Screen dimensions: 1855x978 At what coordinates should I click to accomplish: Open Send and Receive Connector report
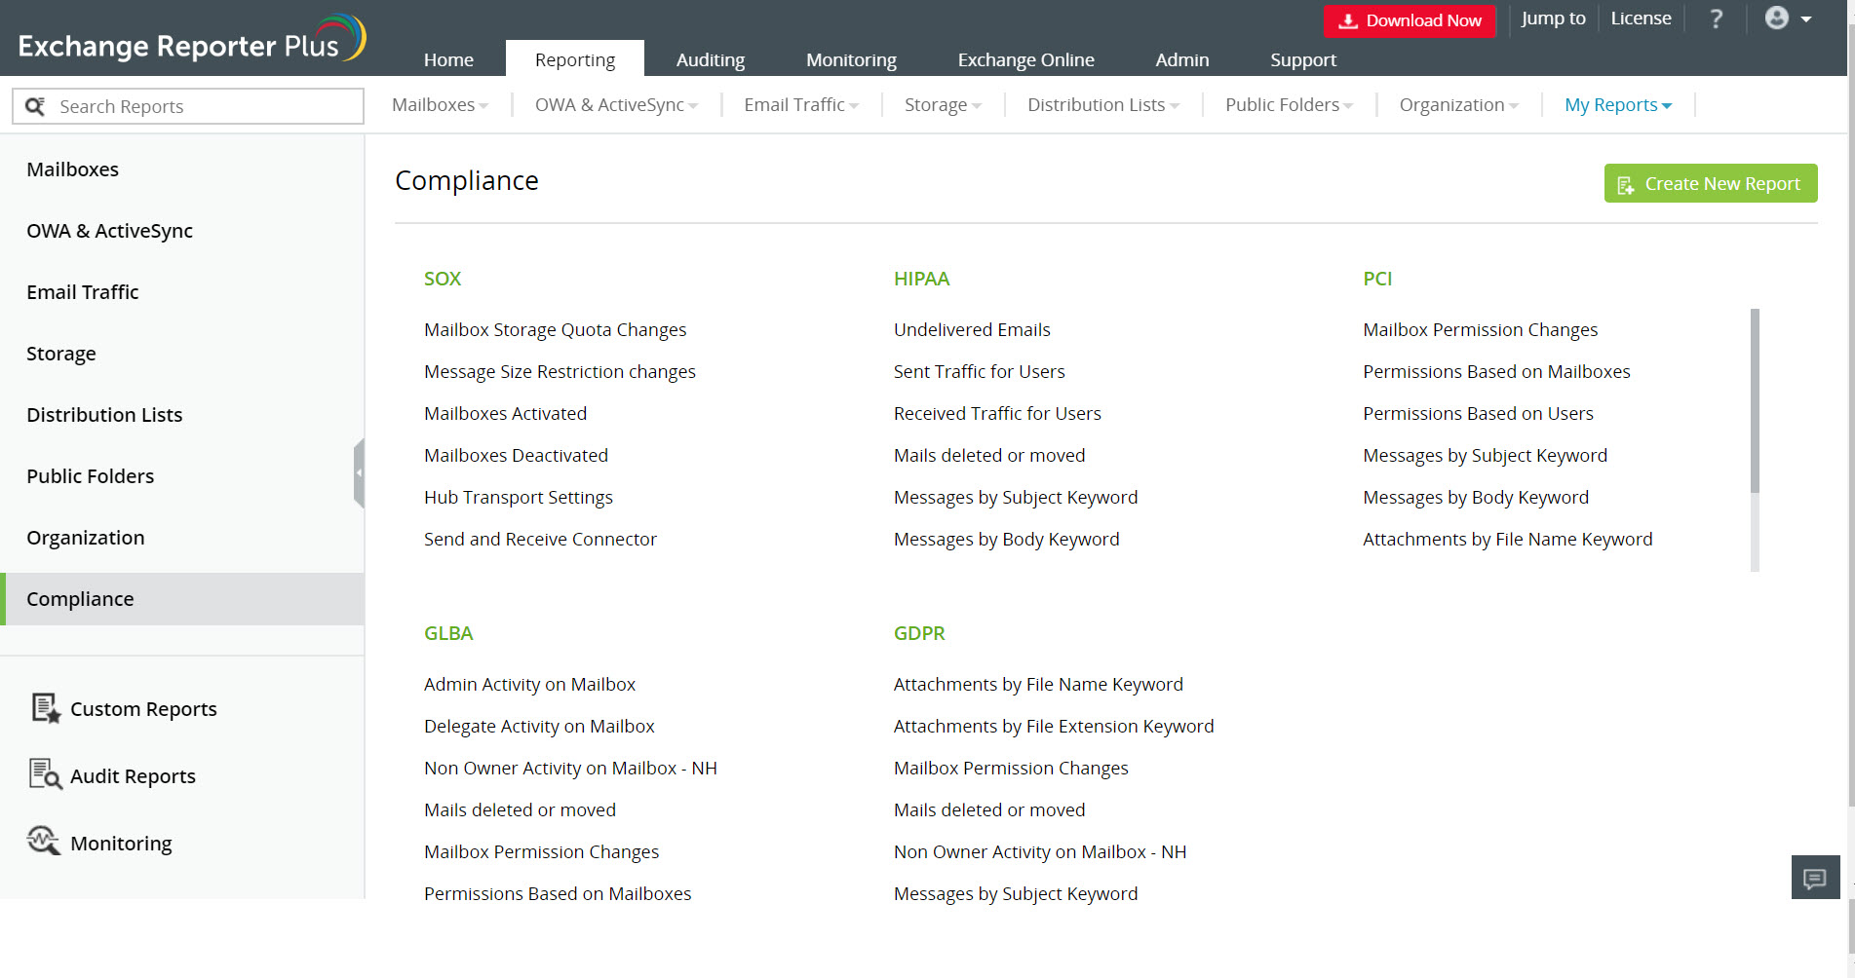tap(540, 539)
